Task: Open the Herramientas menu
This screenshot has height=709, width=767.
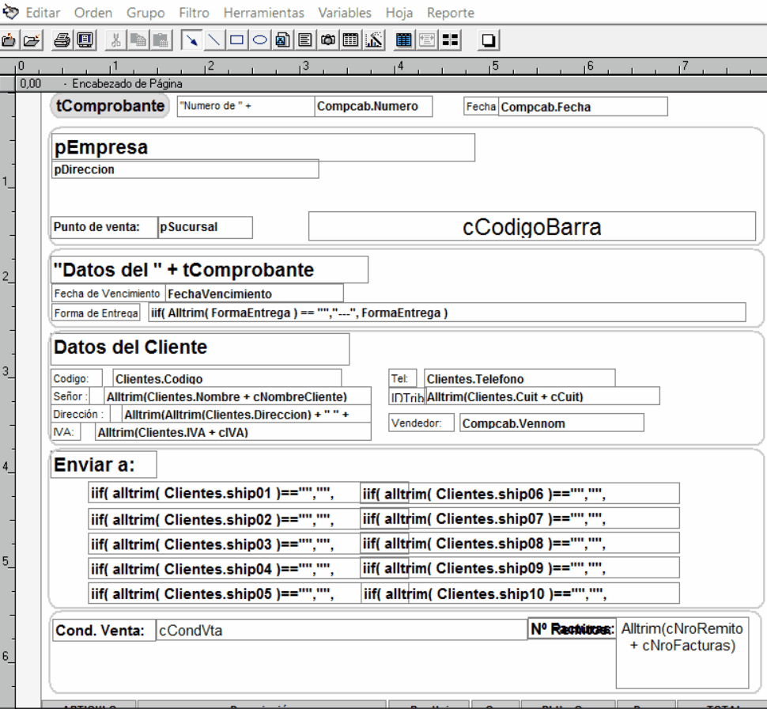Action: [x=264, y=13]
